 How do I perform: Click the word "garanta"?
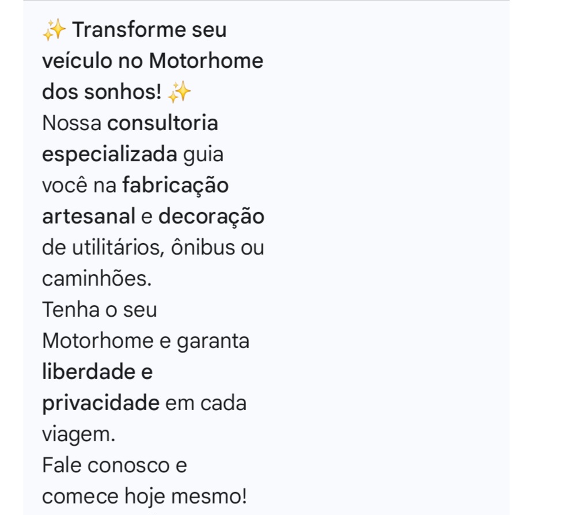tap(213, 341)
